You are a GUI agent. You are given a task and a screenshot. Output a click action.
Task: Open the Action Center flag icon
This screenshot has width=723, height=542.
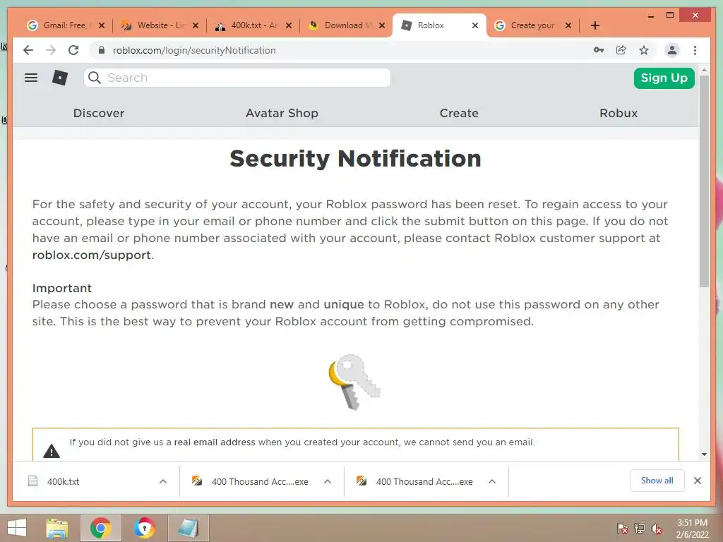click(622, 529)
